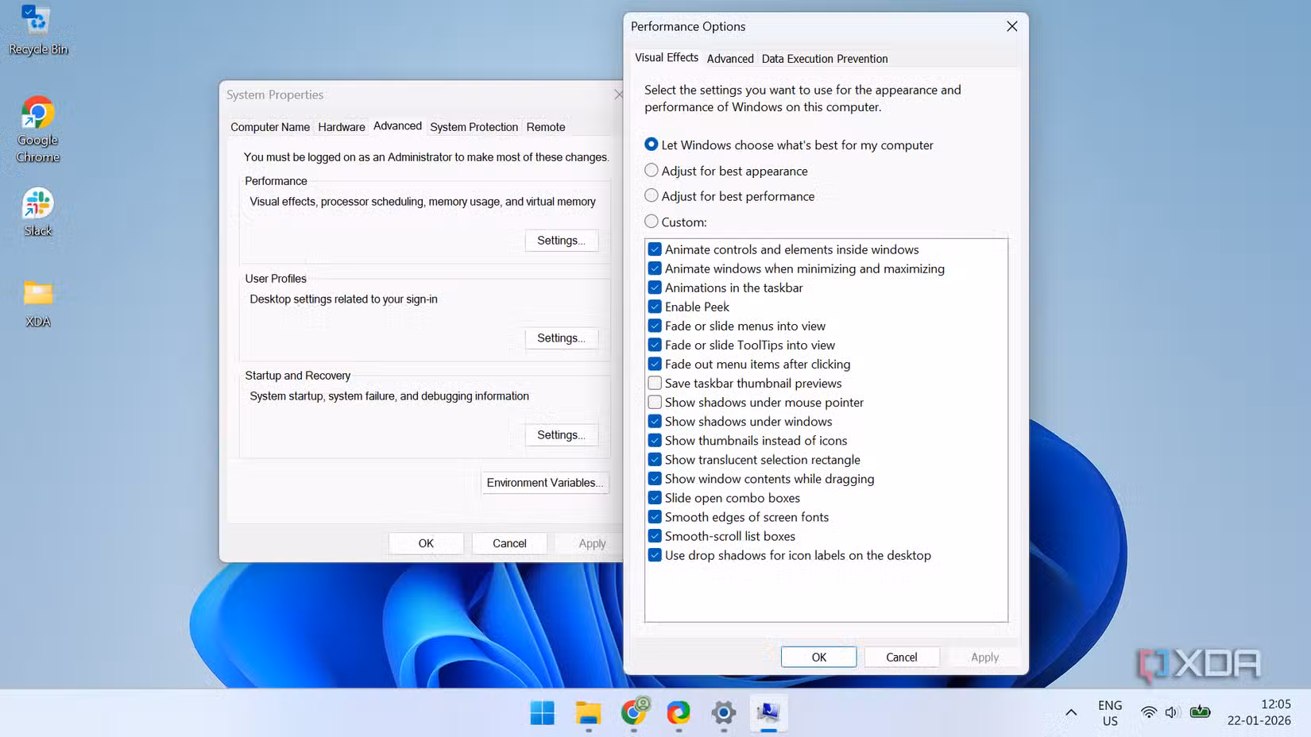1311x737 pixels.
Task: Click the System Properties taskbar icon
Action: click(768, 712)
